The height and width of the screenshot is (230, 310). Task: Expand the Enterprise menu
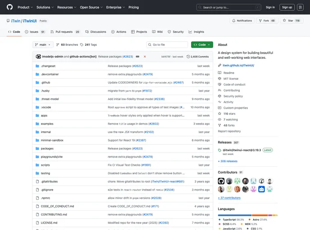115,7
